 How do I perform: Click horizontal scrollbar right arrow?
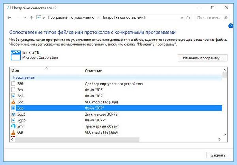point(220,139)
